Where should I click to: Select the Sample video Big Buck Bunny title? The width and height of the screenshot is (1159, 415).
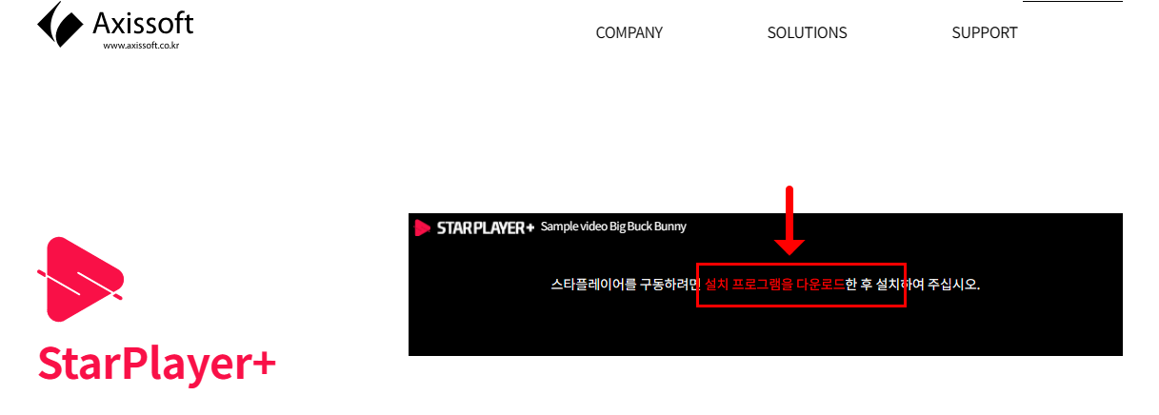click(x=613, y=227)
